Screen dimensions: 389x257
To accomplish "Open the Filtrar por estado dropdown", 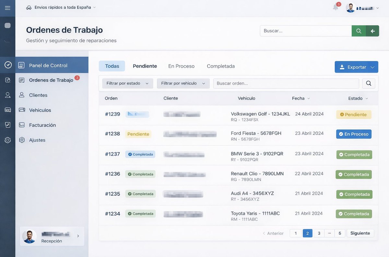I will coord(127,83).
